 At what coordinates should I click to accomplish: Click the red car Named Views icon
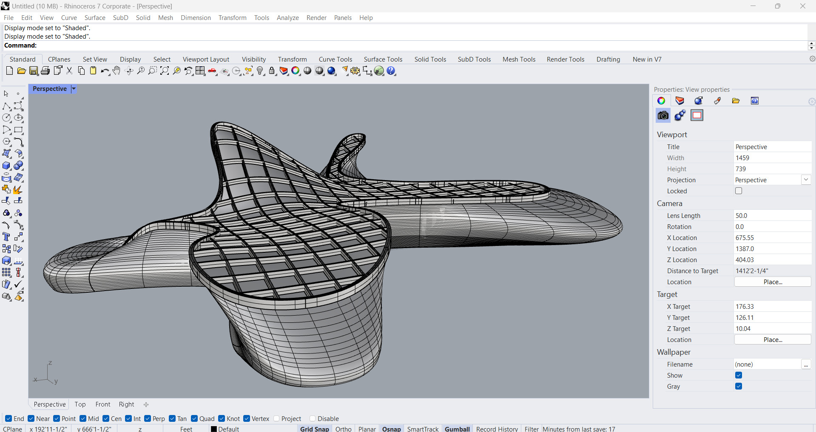click(x=213, y=71)
